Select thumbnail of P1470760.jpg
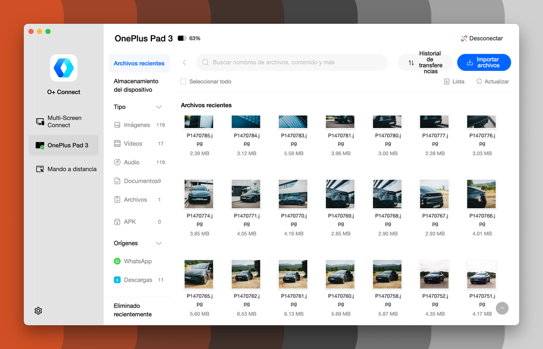Screen dimensions: 543x349 click(x=340, y=275)
